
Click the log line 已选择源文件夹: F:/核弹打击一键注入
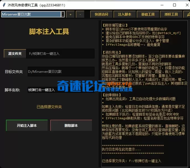(132, 161)
